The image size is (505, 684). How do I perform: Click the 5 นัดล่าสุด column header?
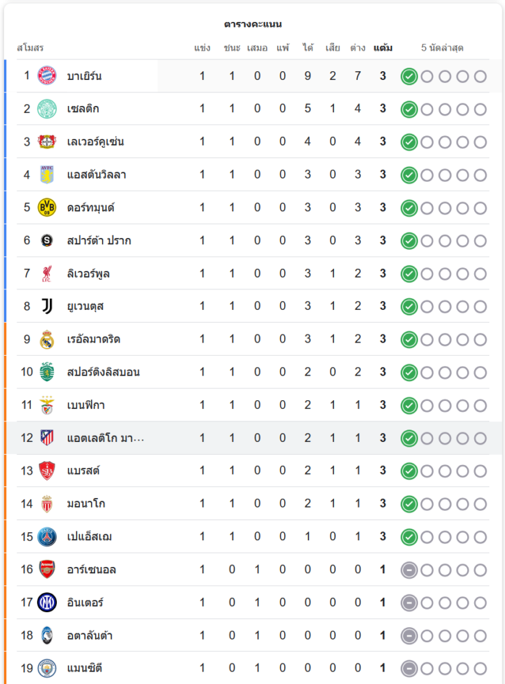pyautogui.click(x=442, y=48)
